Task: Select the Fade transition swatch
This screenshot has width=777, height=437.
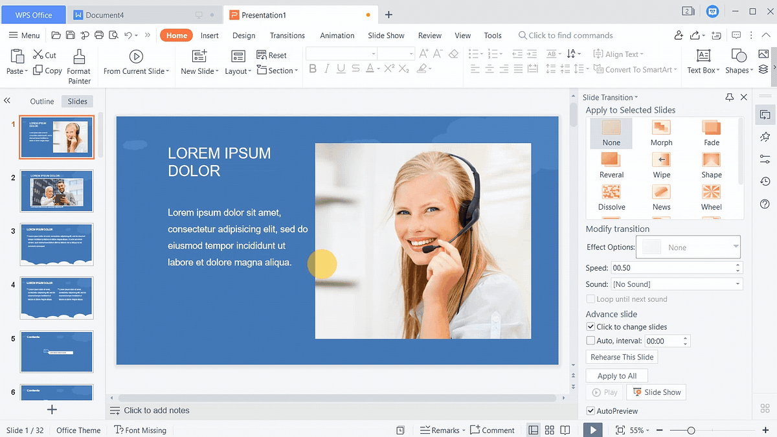Action: (x=711, y=132)
